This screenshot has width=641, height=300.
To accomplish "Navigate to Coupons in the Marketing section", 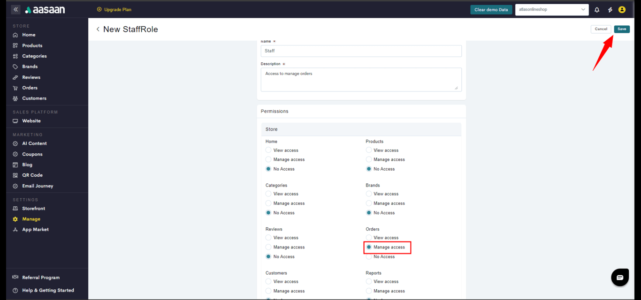I will coord(32,154).
